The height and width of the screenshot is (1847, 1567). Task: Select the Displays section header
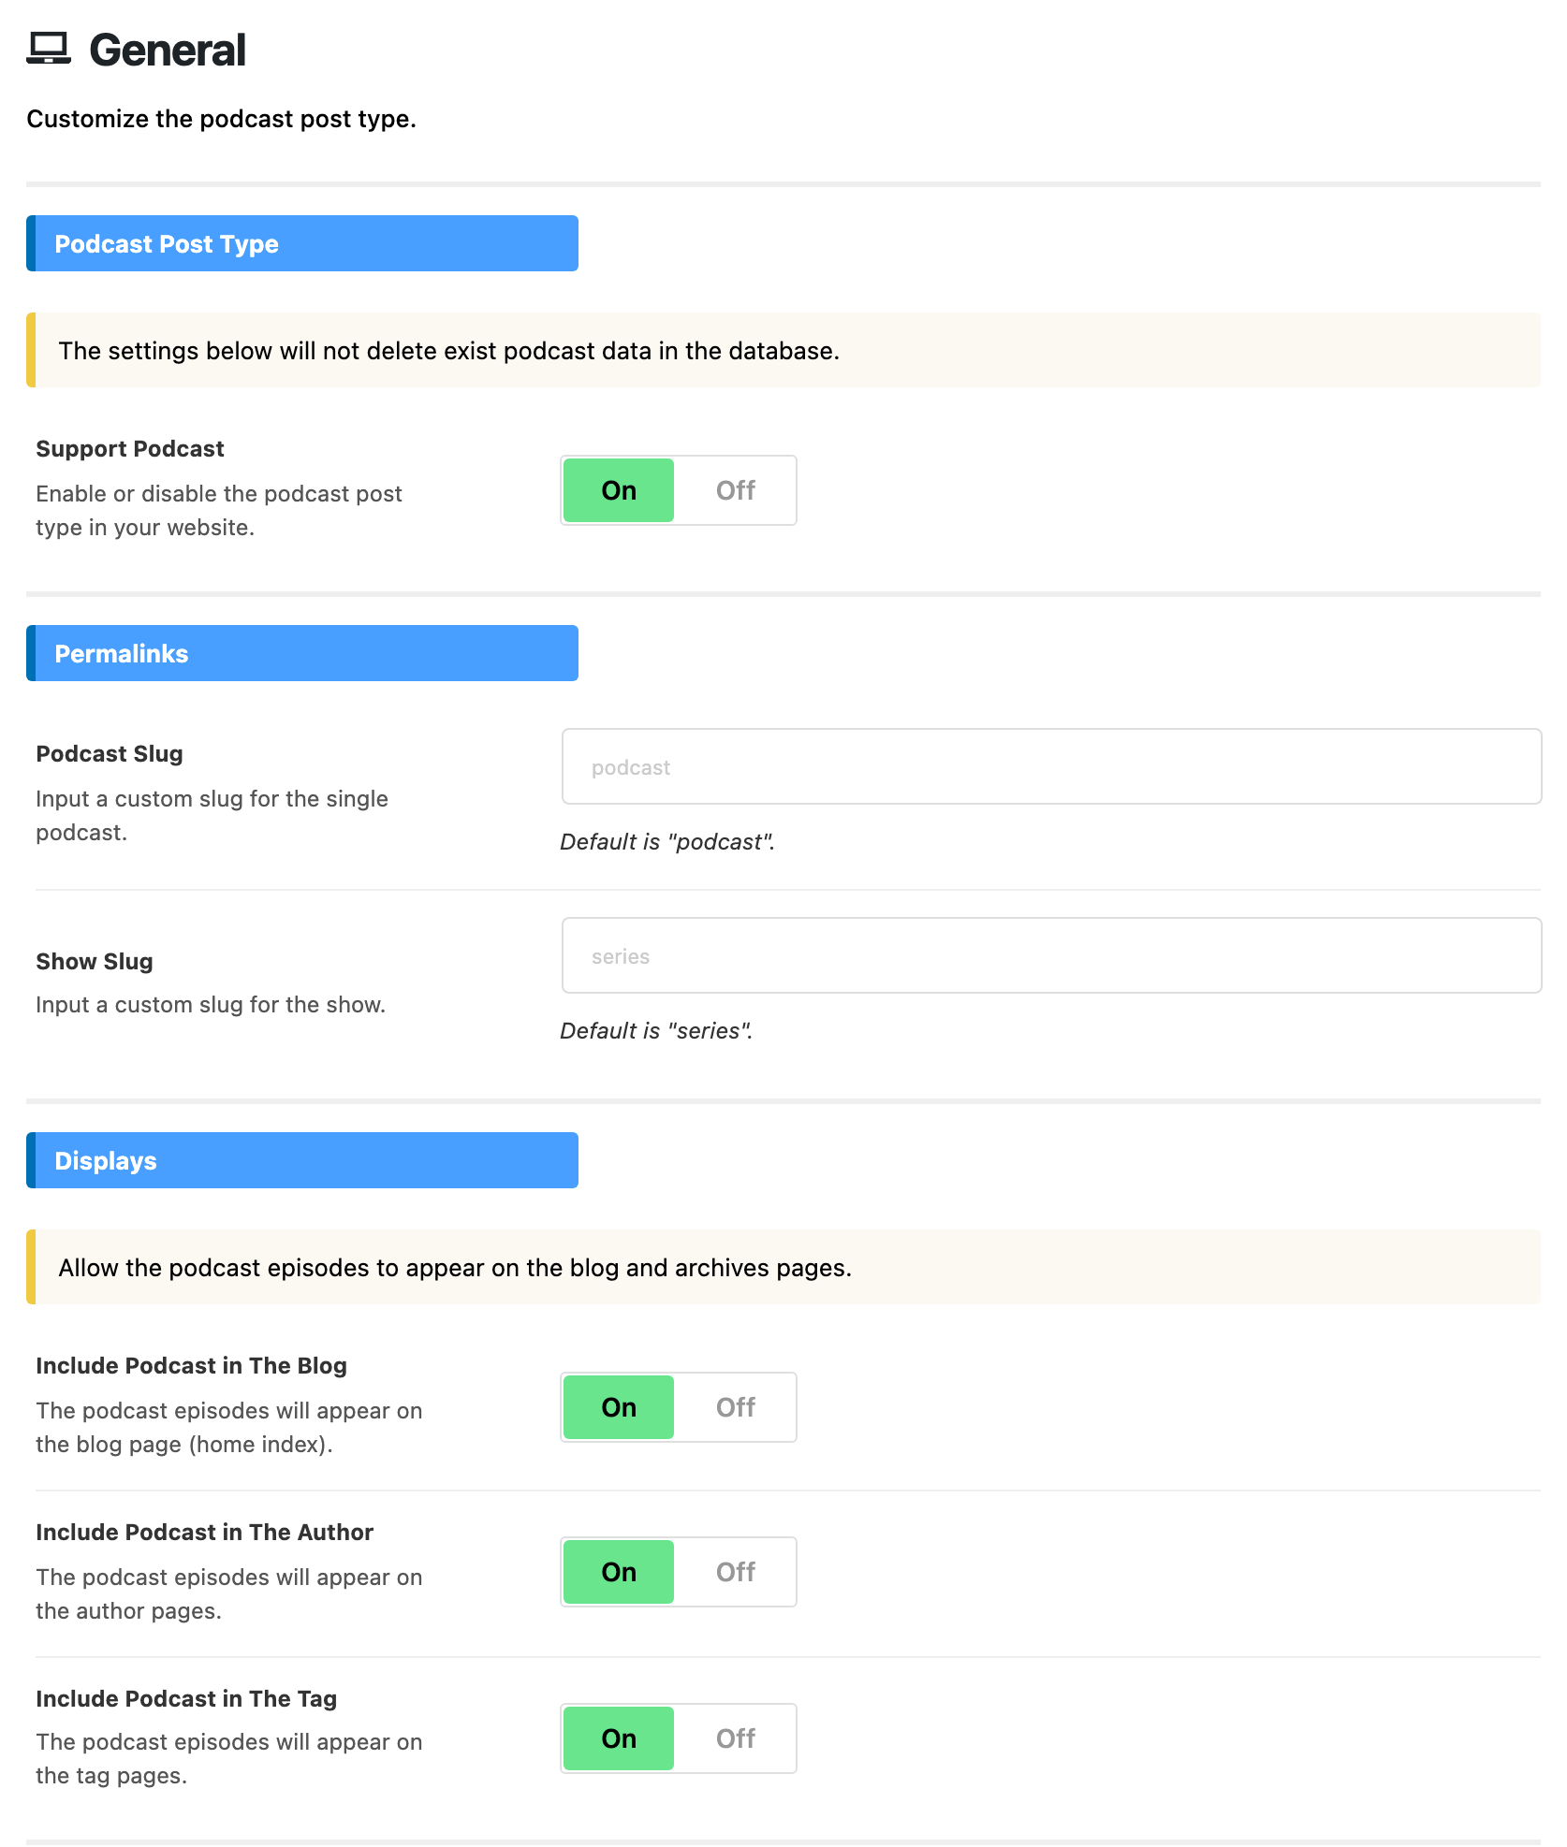click(x=302, y=1160)
